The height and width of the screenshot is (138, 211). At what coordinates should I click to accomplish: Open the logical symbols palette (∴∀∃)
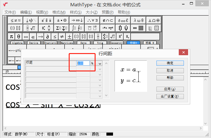(x=92, y=20)
